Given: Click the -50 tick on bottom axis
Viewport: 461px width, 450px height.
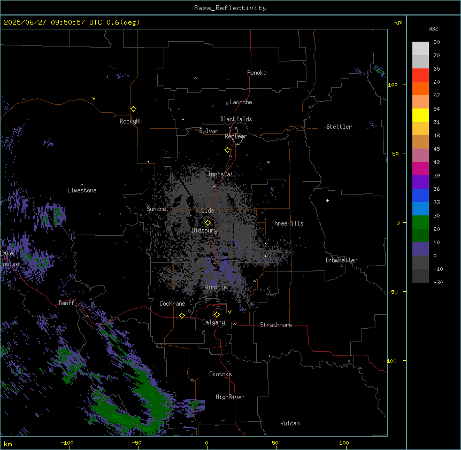Looking at the screenshot, I should pyautogui.click(x=136, y=443).
